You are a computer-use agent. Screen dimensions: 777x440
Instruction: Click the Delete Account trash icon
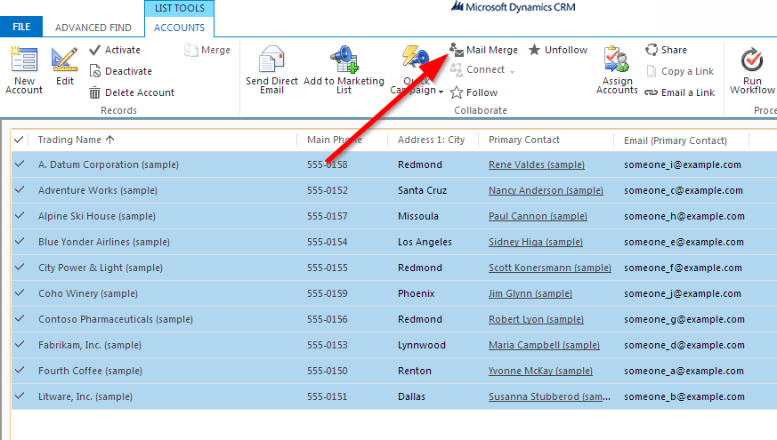[x=94, y=92]
